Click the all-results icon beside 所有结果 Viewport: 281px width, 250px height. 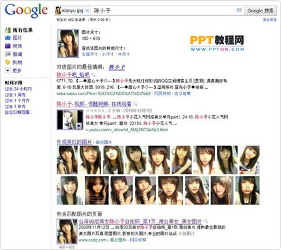pyautogui.click(x=8, y=30)
